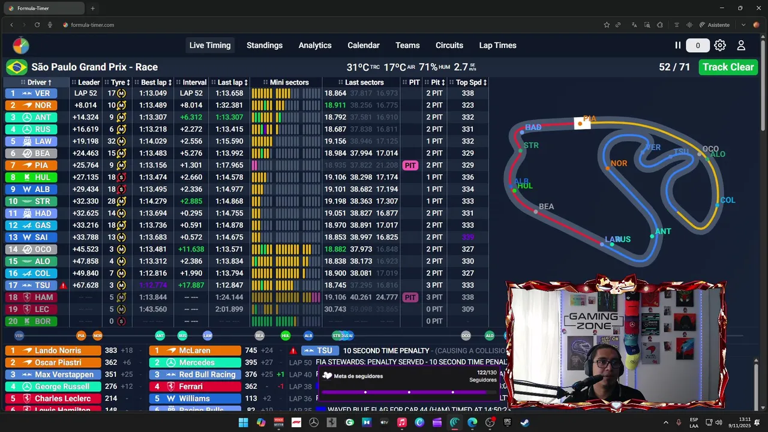Open the Teams tab
The image size is (768, 432).
[407, 45]
